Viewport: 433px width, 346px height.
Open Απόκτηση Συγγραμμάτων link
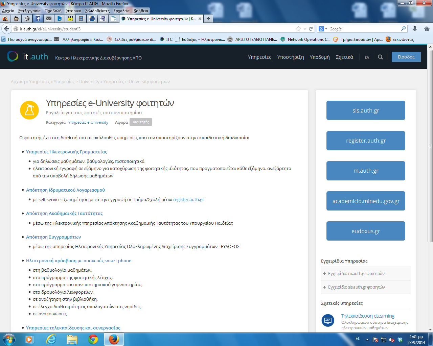(x=53, y=237)
